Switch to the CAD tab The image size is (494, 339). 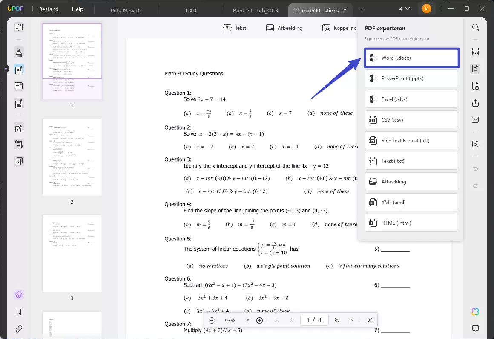pos(191,10)
